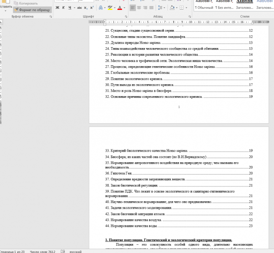The image size is (274, 253).
Task: Go to entry 34. Биосфера
Action: click(x=179, y=156)
